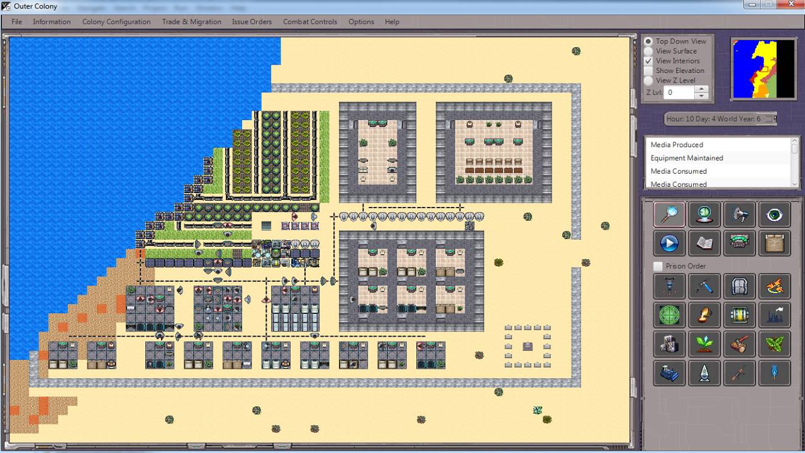Open the Issue Orders menu
Viewport: 805px width, 453px height.
(252, 21)
